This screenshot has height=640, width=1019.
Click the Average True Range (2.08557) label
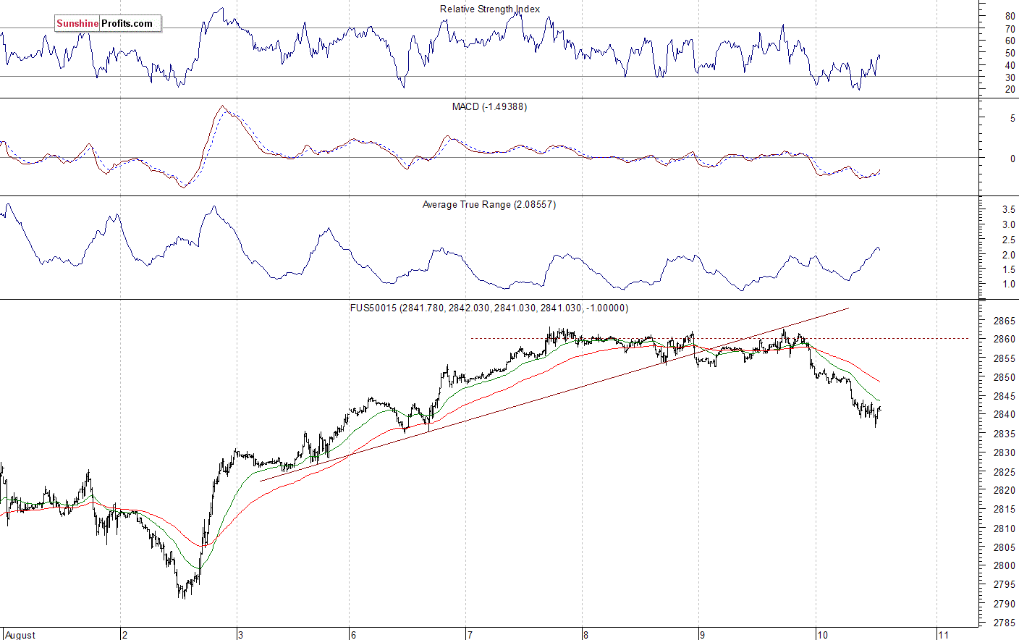point(489,205)
